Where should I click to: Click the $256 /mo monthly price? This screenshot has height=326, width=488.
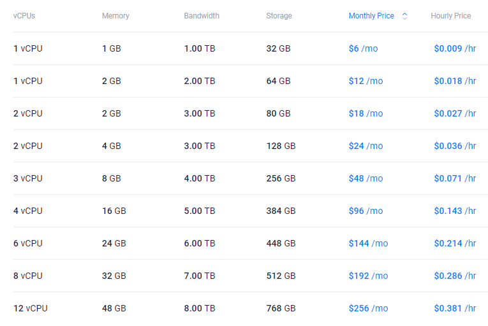[368, 308]
